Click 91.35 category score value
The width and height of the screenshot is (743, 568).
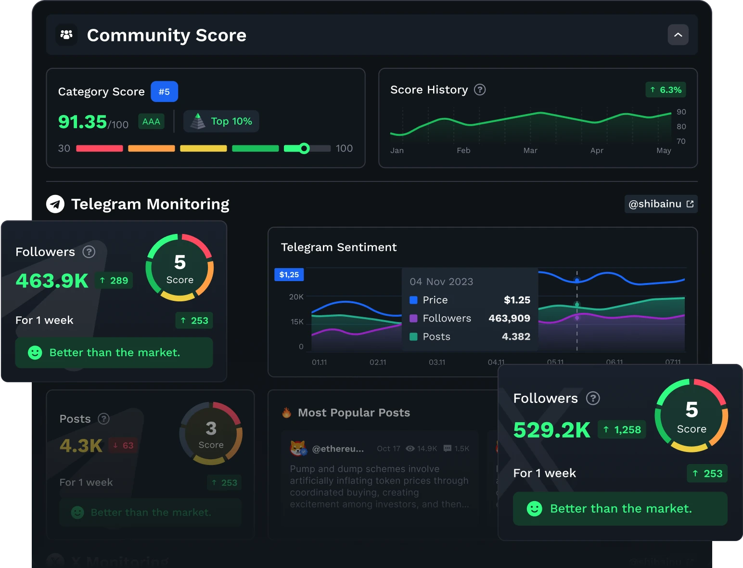point(82,122)
